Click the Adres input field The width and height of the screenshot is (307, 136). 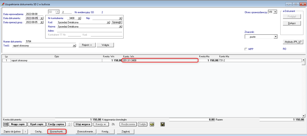[x=89, y=31]
